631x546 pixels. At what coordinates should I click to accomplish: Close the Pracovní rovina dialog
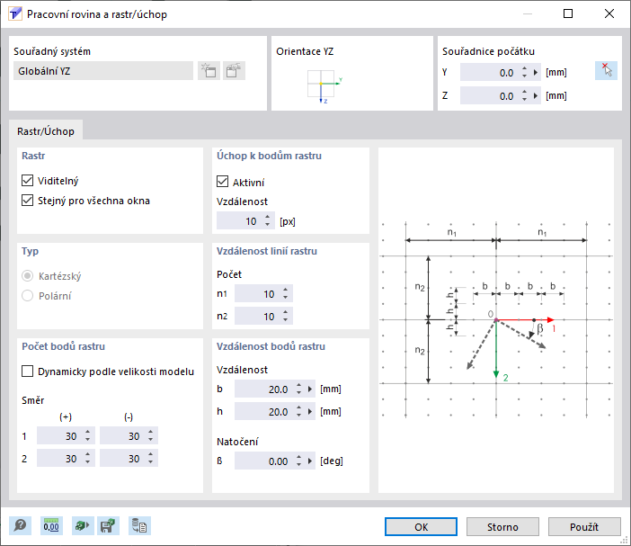tap(609, 13)
